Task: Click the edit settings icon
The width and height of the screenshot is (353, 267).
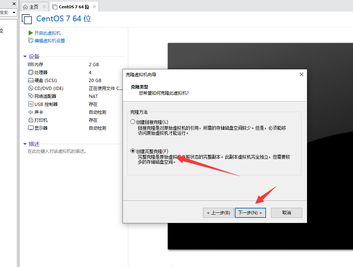Action: (x=30, y=40)
